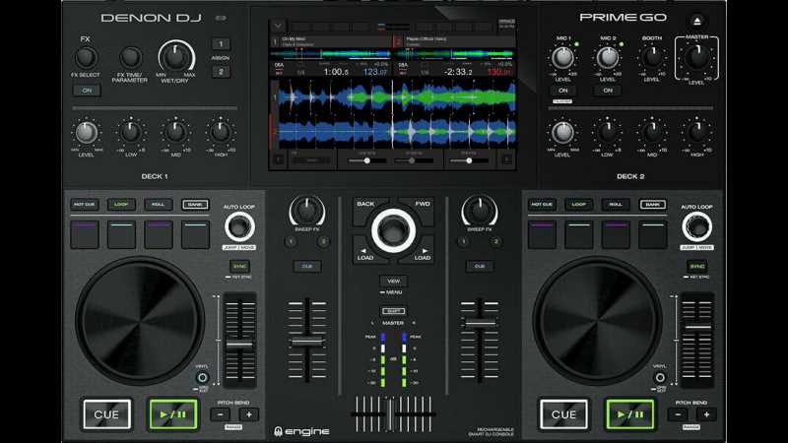The height and width of the screenshot is (443, 788).
Task: Toggle Vinyl mode on Deck 1
Action: pos(202,377)
